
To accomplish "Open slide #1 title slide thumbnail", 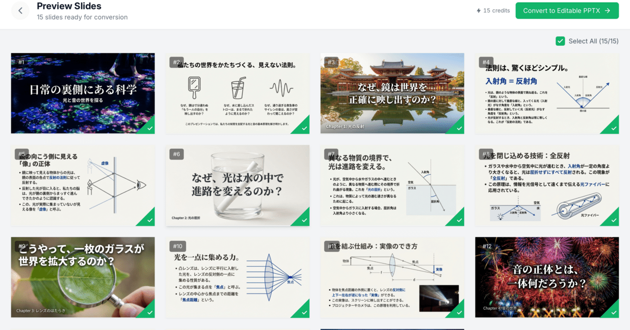I will coord(82,93).
